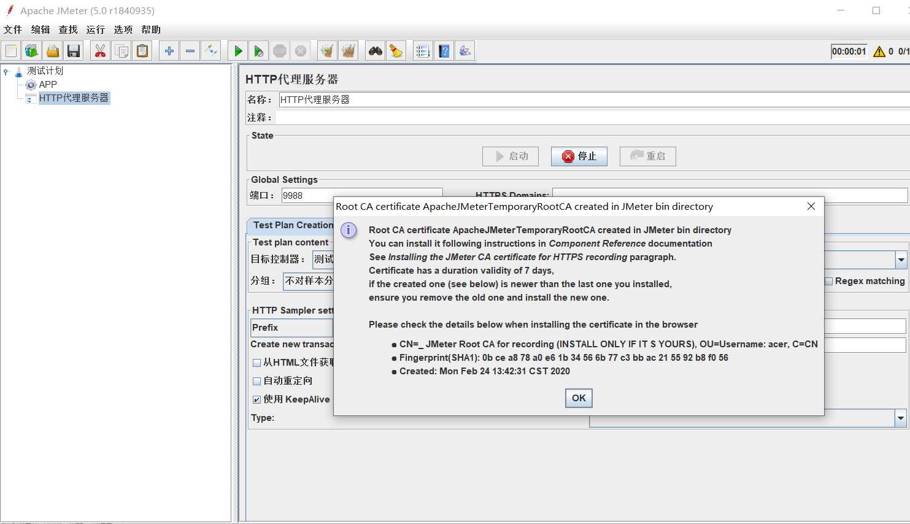Click the Open file folder icon

pos(53,51)
